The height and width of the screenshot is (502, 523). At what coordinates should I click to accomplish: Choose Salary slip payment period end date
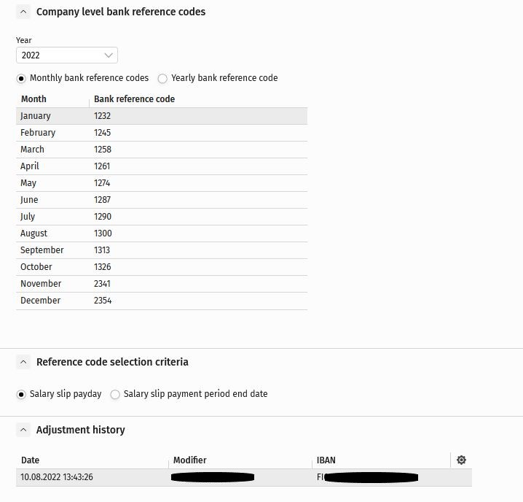pyautogui.click(x=115, y=395)
